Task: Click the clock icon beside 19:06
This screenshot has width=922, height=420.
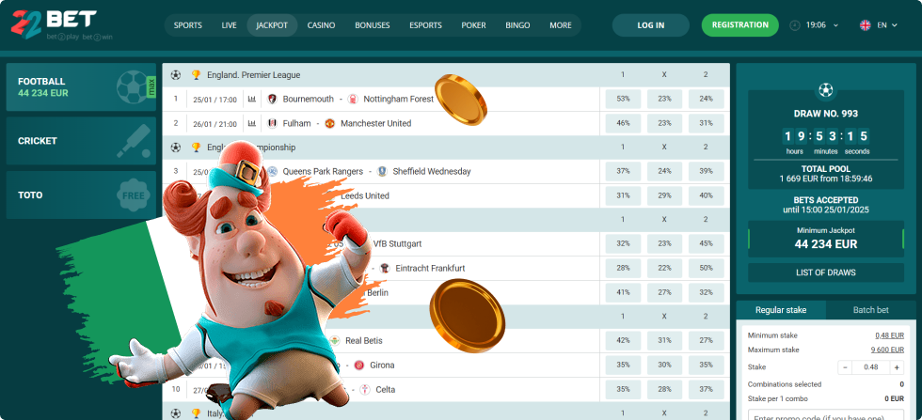Action: click(795, 25)
